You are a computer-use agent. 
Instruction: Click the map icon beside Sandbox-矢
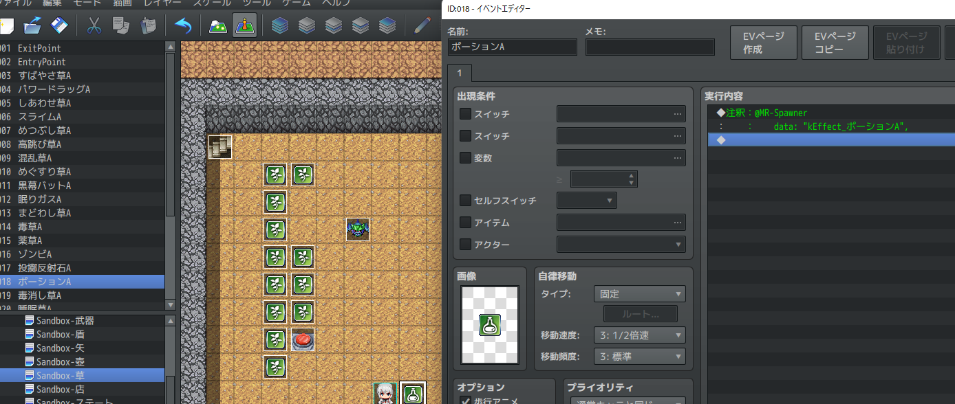click(30, 348)
